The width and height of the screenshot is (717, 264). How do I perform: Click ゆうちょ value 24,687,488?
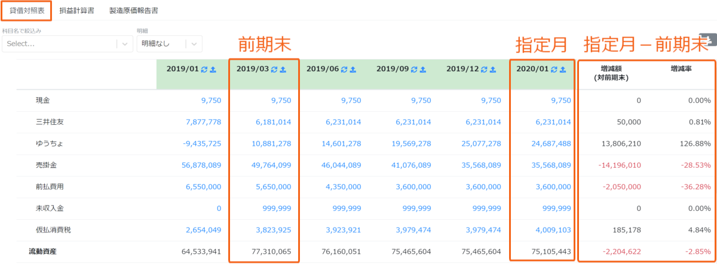click(551, 143)
